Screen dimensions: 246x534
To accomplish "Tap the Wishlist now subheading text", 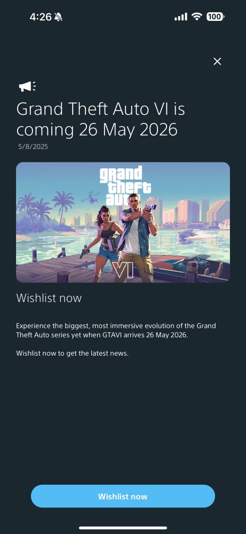I will coord(49,298).
